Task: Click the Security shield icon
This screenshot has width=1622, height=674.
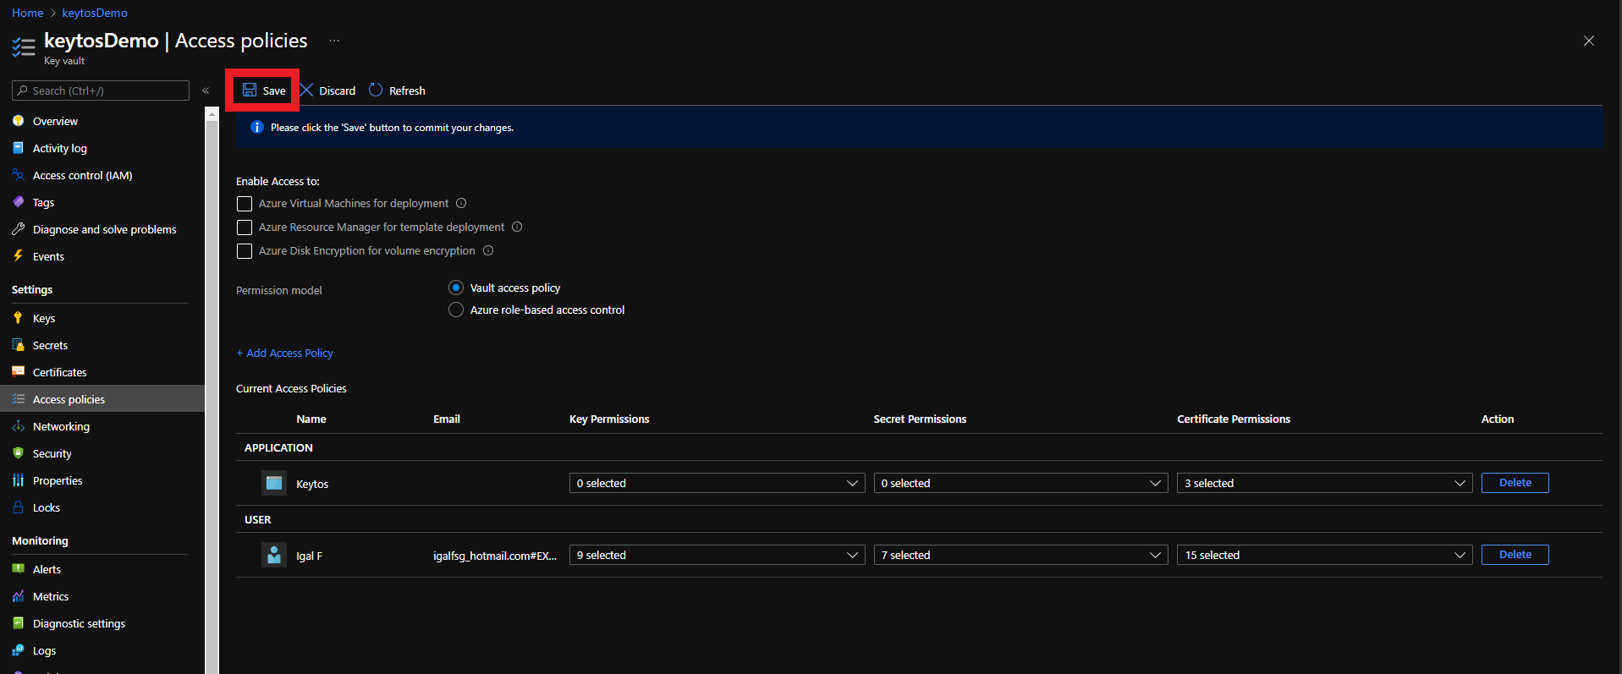Action: pos(18,453)
